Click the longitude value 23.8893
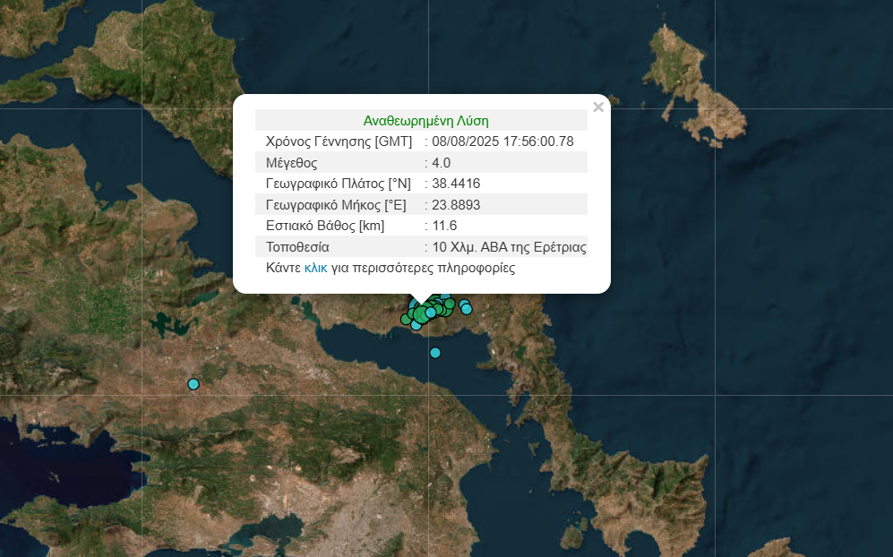The height and width of the screenshot is (557, 893). (x=456, y=204)
